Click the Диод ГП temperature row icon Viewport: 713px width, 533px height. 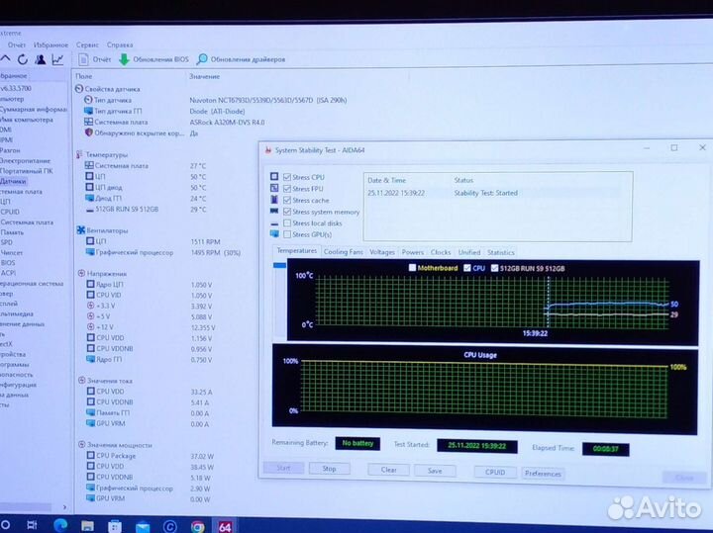tap(89, 198)
